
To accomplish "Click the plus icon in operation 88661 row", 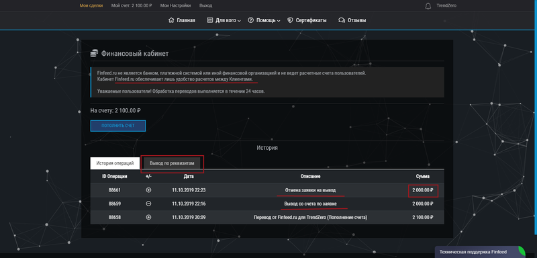I will point(148,190).
